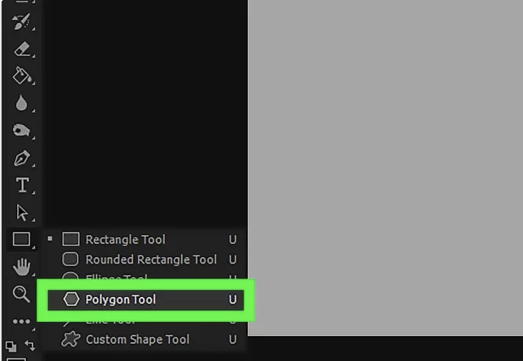Select the Sponge tool
This screenshot has height=361, width=523.
[x=21, y=131]
